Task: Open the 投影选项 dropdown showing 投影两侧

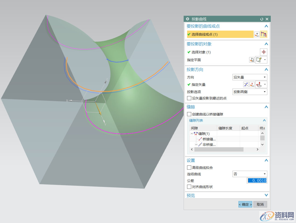Action: [249, 92]
